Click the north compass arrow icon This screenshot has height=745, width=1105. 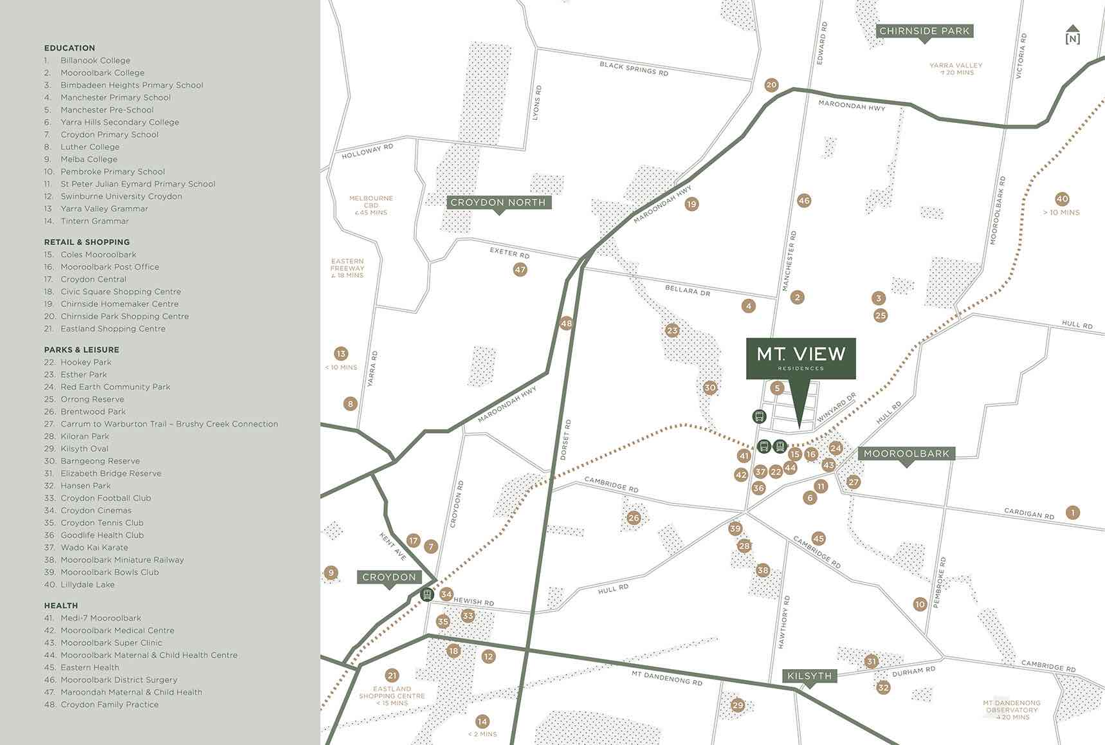click(1072, 35)
